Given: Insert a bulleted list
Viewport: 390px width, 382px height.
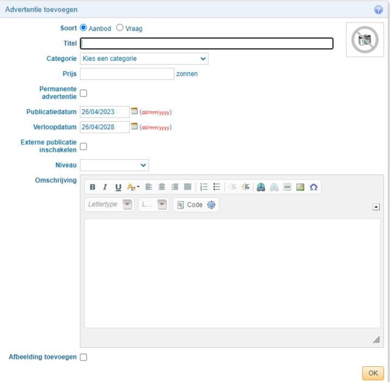Looking at the screenshot, I should tap(216, 188).
